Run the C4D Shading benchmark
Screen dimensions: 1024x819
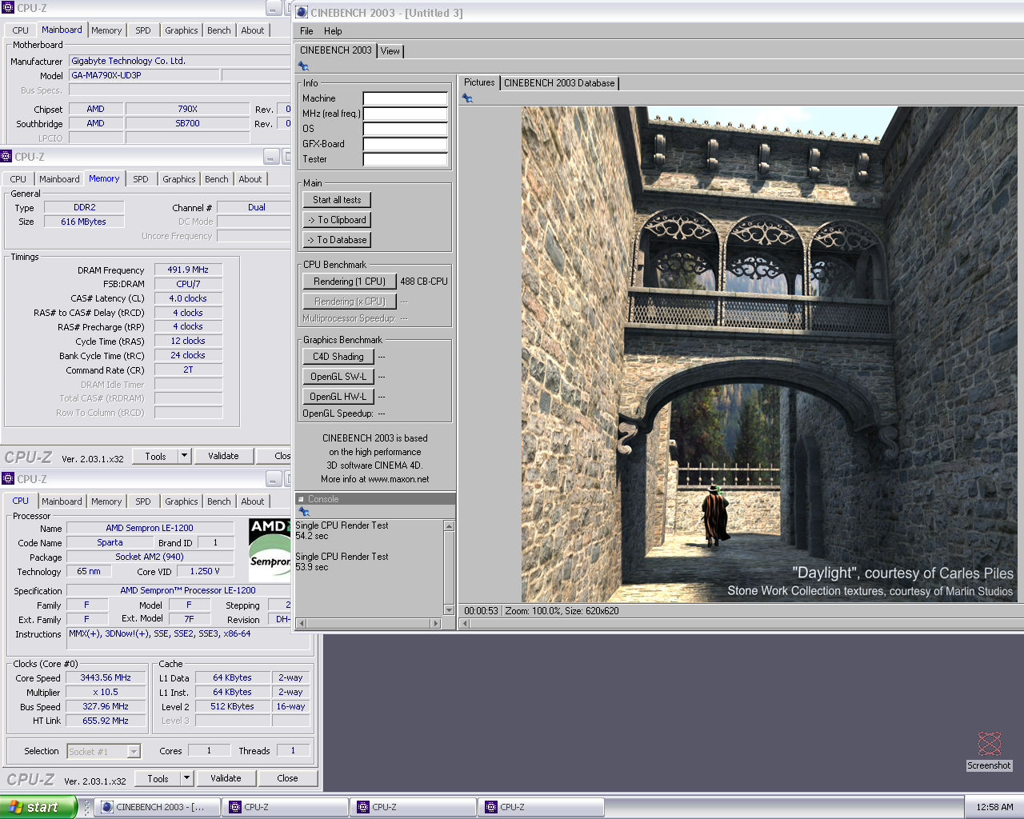[x=338, y=357]
